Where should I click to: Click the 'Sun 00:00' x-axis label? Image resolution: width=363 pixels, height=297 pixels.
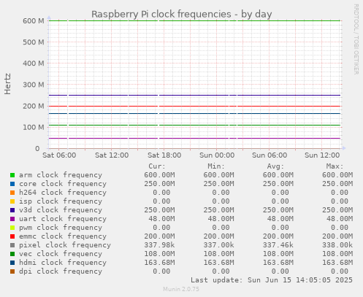click(217, 155)
